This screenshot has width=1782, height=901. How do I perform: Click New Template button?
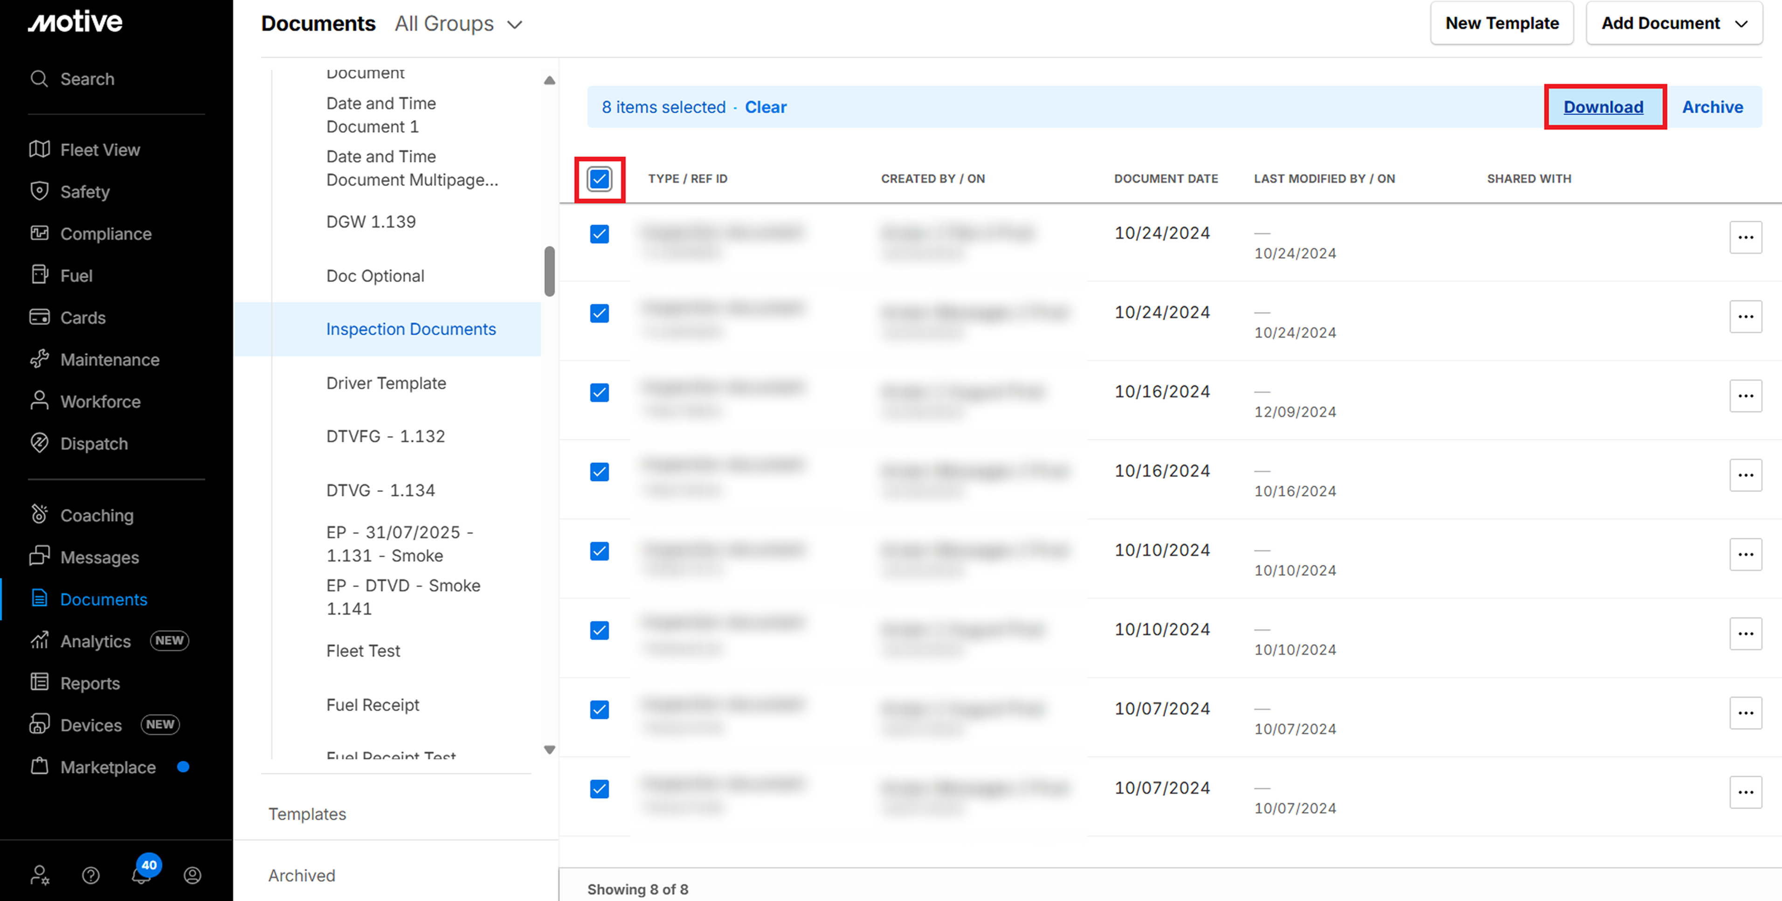pos(1501,23)
